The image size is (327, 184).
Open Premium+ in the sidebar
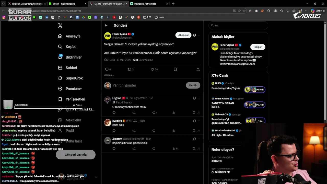70,89
